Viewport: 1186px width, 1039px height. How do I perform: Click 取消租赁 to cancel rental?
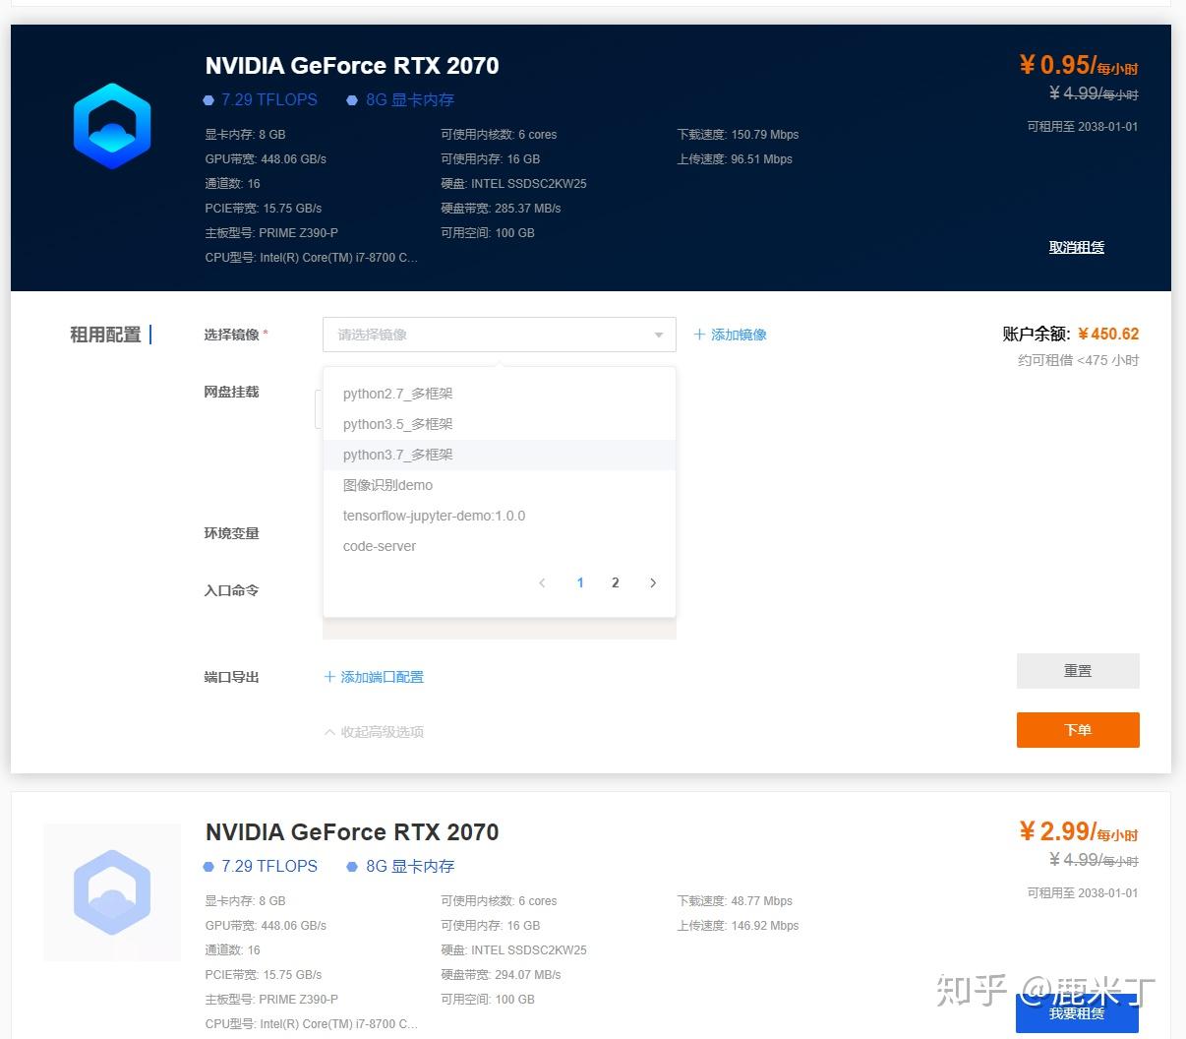click(x=1077, y=247)
